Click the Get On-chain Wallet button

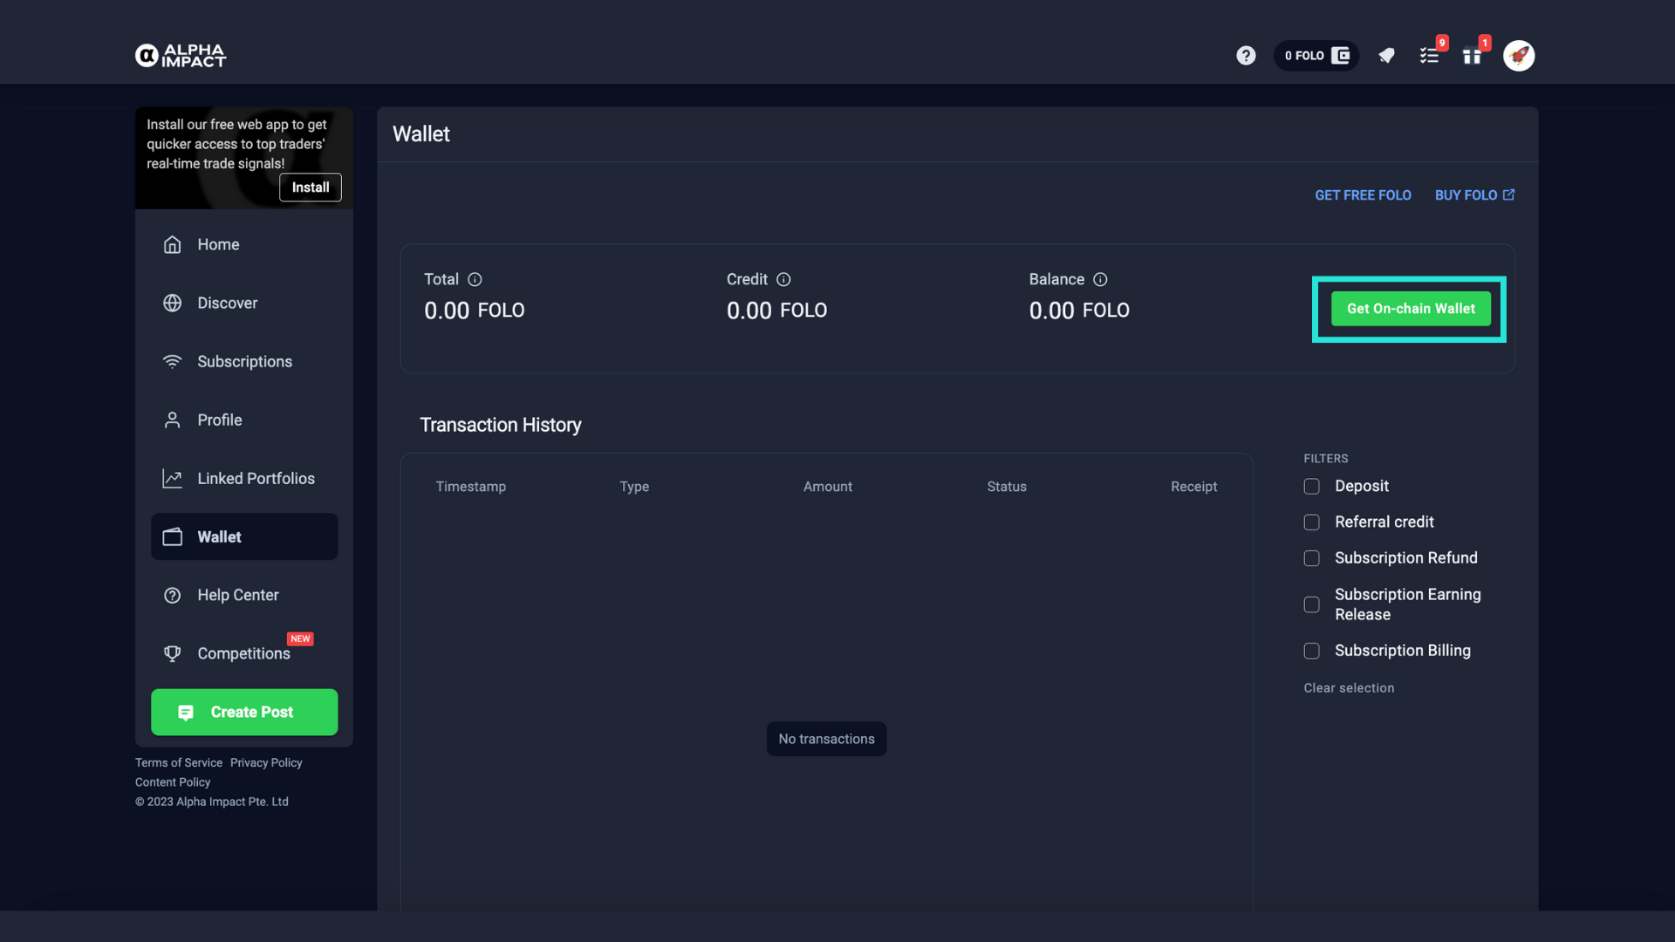[x=1411, y=309]
